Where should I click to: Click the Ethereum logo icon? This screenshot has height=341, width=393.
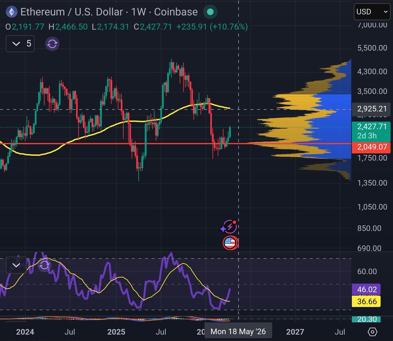12,12
